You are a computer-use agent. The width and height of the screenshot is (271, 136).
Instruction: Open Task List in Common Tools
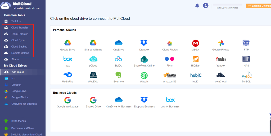[16, 21]
